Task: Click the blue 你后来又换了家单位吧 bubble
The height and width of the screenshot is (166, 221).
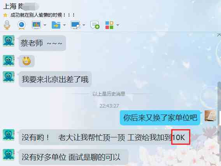Action: [160, 118]
